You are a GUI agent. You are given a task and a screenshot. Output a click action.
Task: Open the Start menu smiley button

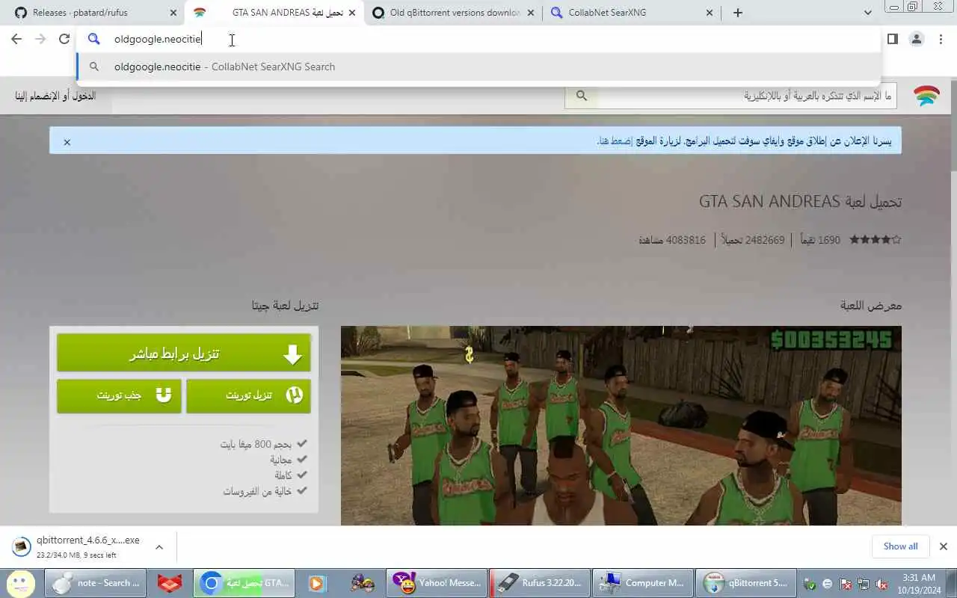point(20,583)
